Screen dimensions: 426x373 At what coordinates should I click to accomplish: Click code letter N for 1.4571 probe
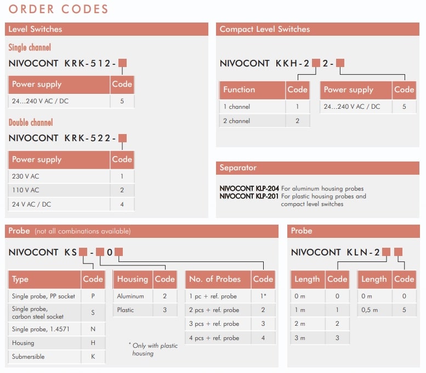coord(93,329)
